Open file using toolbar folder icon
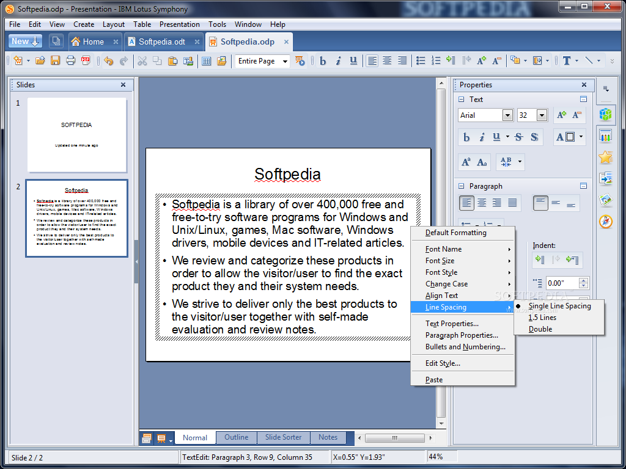This screenshot has width=626, height=469. tap(40, 61)
